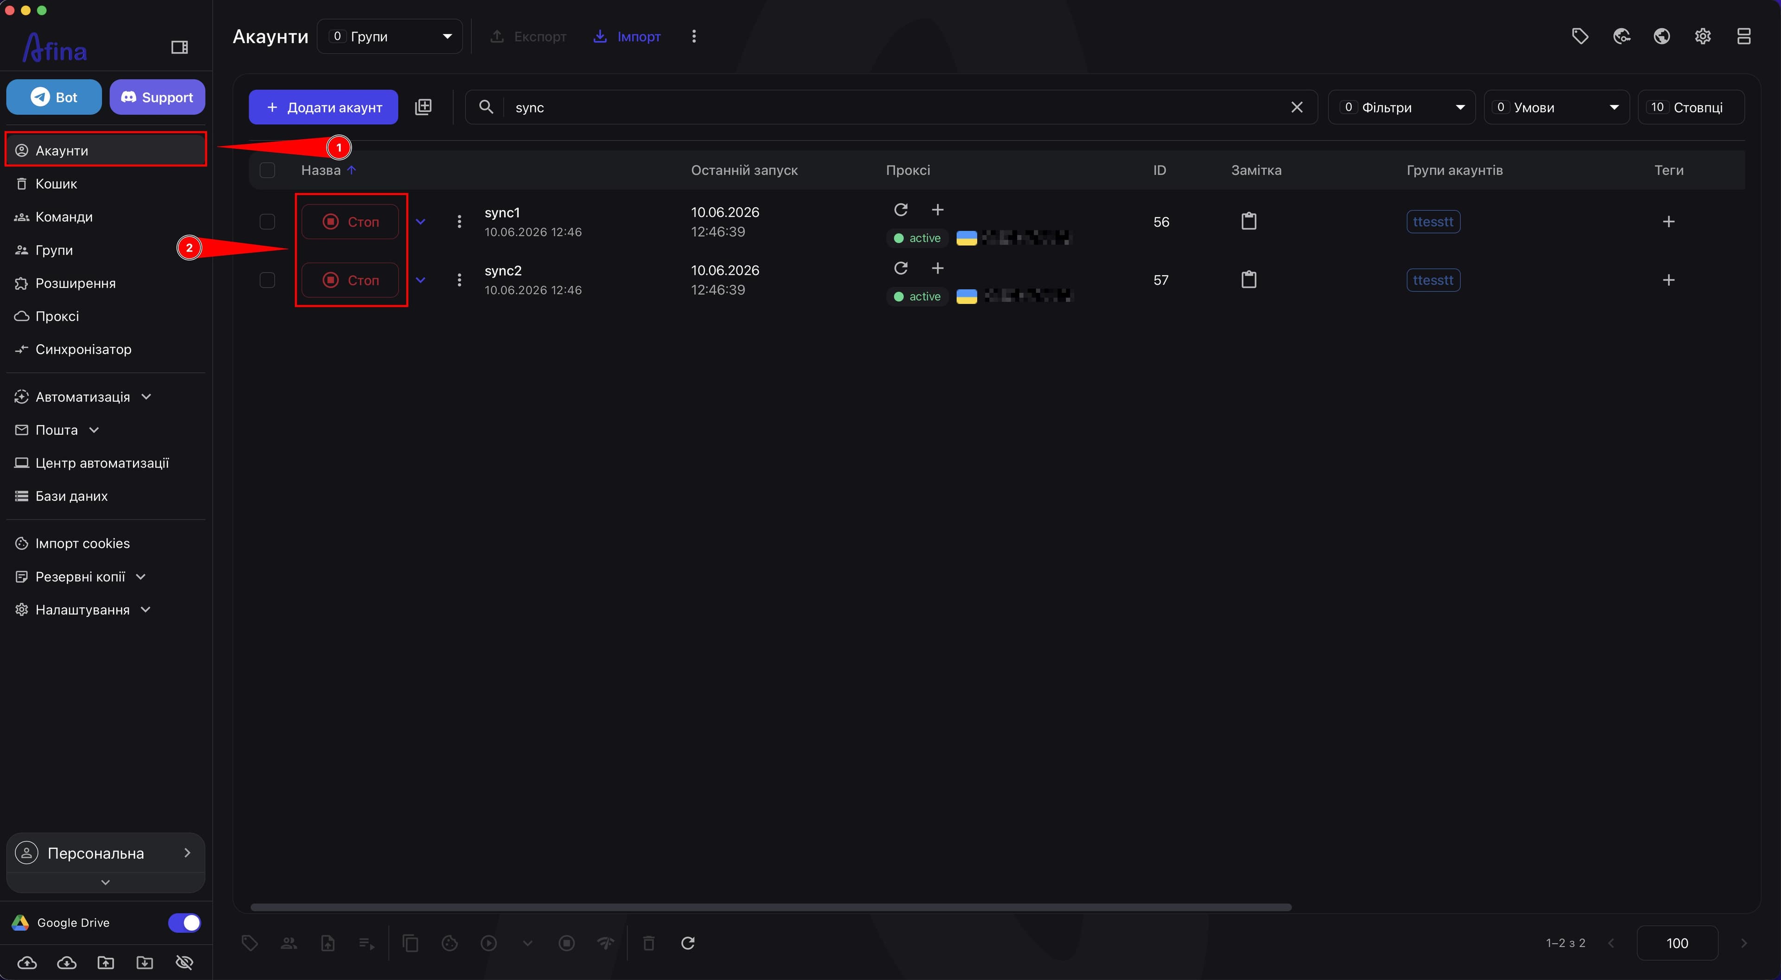Open three-dot menu for sync1 row

(459, 221)
